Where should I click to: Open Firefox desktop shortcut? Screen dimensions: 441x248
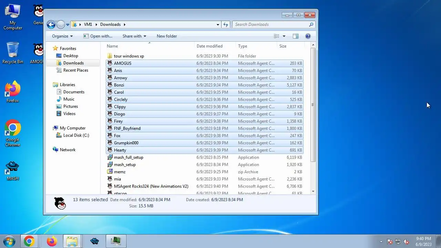click(13, 92)
